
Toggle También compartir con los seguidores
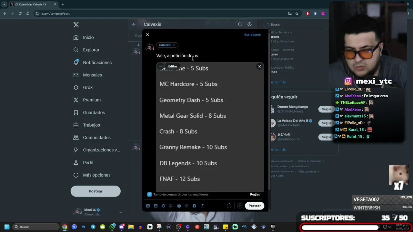(x=149, y=194)
